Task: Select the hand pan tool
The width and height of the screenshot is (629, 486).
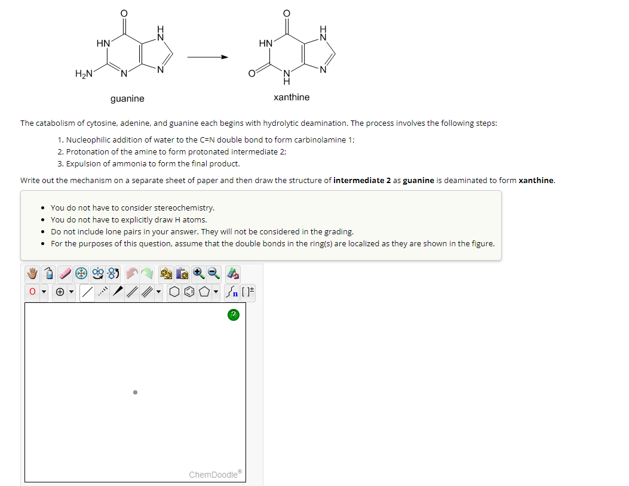Action: (x=32, y=273)
